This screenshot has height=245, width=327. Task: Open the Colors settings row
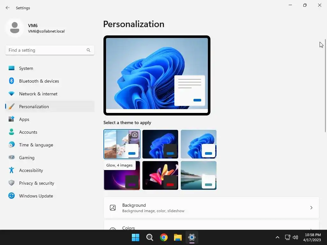click(x=211, y=225)
